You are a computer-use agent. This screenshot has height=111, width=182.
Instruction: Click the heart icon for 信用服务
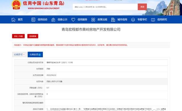pos(73,20)
